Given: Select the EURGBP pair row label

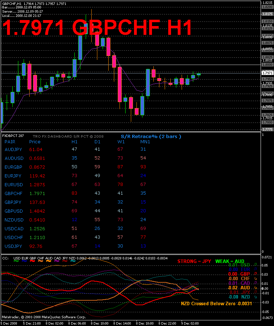Looking at the screenshot, I should coord(13,167).
